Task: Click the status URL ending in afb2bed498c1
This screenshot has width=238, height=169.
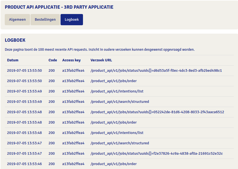Action: (156, 71)
